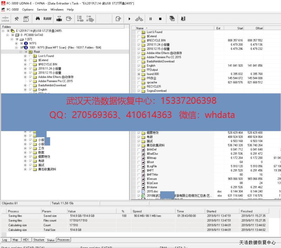281x248 pixels.
Task: Expand the BaiduNetdiskDownload folder in tree
Action: point(25,86)
